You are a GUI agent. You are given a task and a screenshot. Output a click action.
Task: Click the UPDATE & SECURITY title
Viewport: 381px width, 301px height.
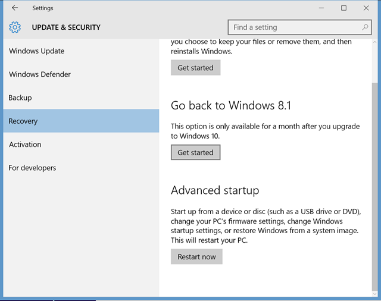[x=66, y=27]
